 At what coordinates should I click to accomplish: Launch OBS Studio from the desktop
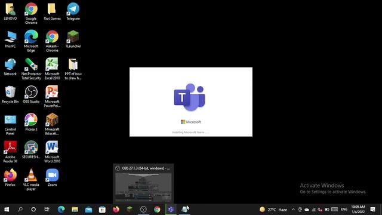pyautogui.click(x=31, y=94)
